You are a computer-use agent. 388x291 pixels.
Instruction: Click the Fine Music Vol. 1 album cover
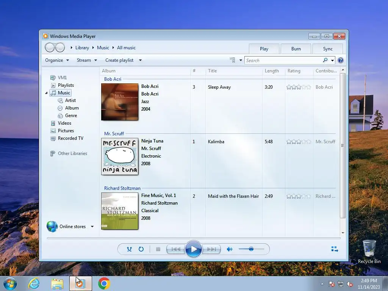(x=120, y=211)
